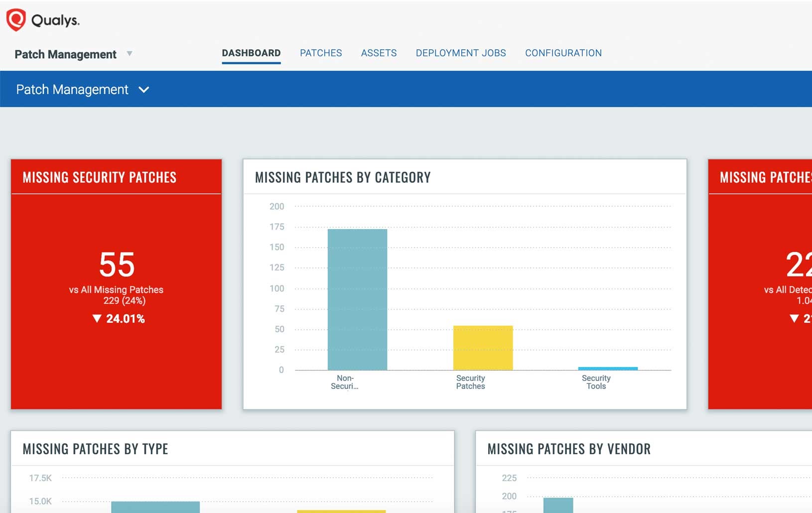Screen dimensions: 812x513
Task: Go to the Assets tab
Action: [x=379, y=53]
